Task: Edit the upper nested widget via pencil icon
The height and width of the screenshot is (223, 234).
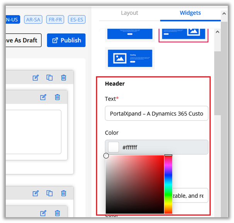Action: point(43,97)
